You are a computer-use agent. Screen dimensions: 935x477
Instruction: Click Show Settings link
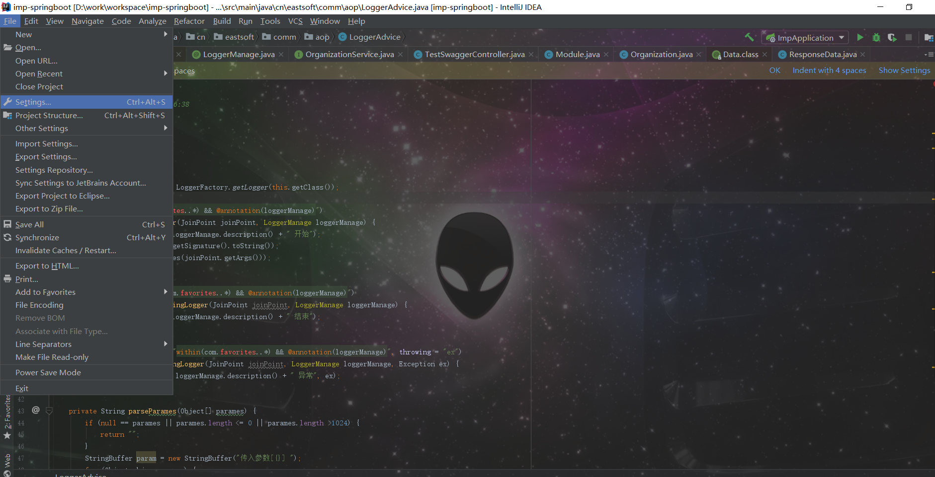point(904,70)
